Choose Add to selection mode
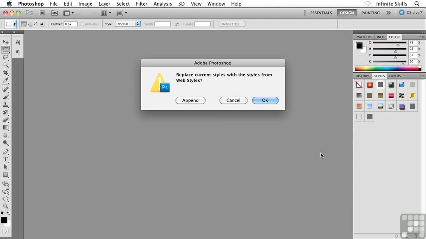The image size is (426, 239). tap(30, 24)
